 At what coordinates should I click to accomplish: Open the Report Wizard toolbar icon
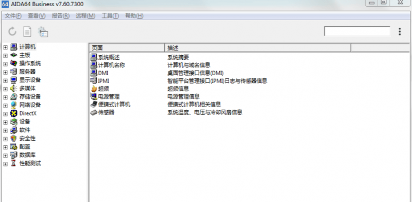43,32
